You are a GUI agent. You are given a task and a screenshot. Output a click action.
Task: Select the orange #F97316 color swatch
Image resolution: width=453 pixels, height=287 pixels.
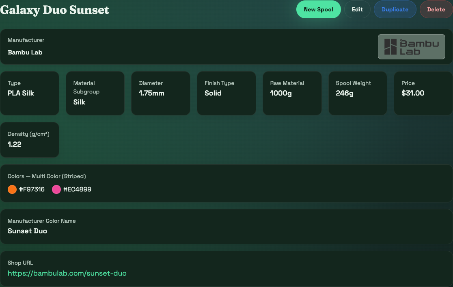[12, 189]
